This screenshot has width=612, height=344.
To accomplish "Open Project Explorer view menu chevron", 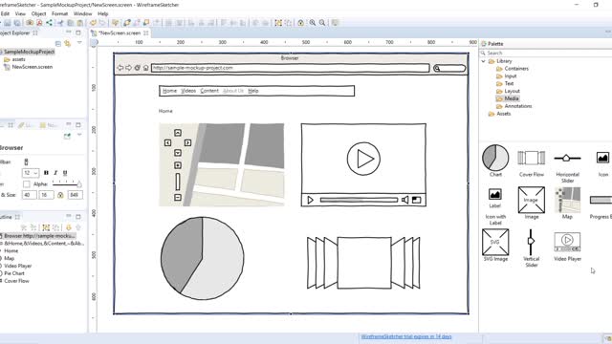I will 79,42.
